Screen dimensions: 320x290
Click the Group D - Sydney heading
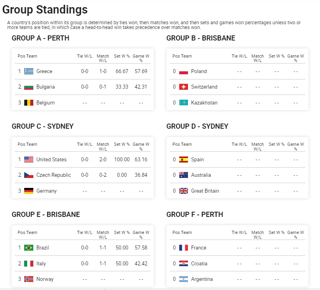click(x=197, y=126)
